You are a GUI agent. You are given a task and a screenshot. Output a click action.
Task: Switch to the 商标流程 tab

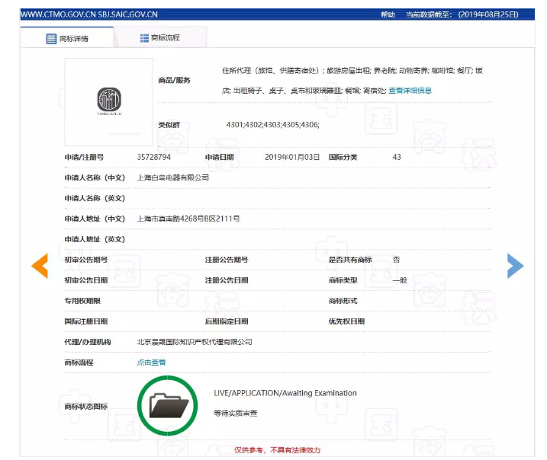tap(160, 37)
